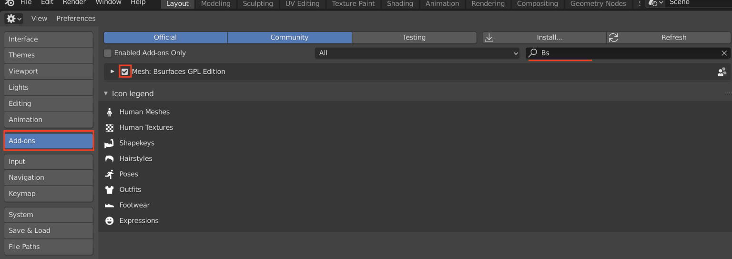This screenshot has height=259, width=732.
Task: Collapse the Icon legend section
Action: click(x=106, y=93)
